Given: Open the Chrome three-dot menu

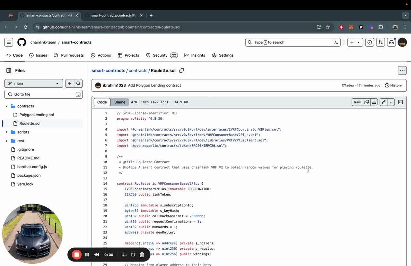Looking at the screenshot, I should pyautogui.click(x=405, y=27).
